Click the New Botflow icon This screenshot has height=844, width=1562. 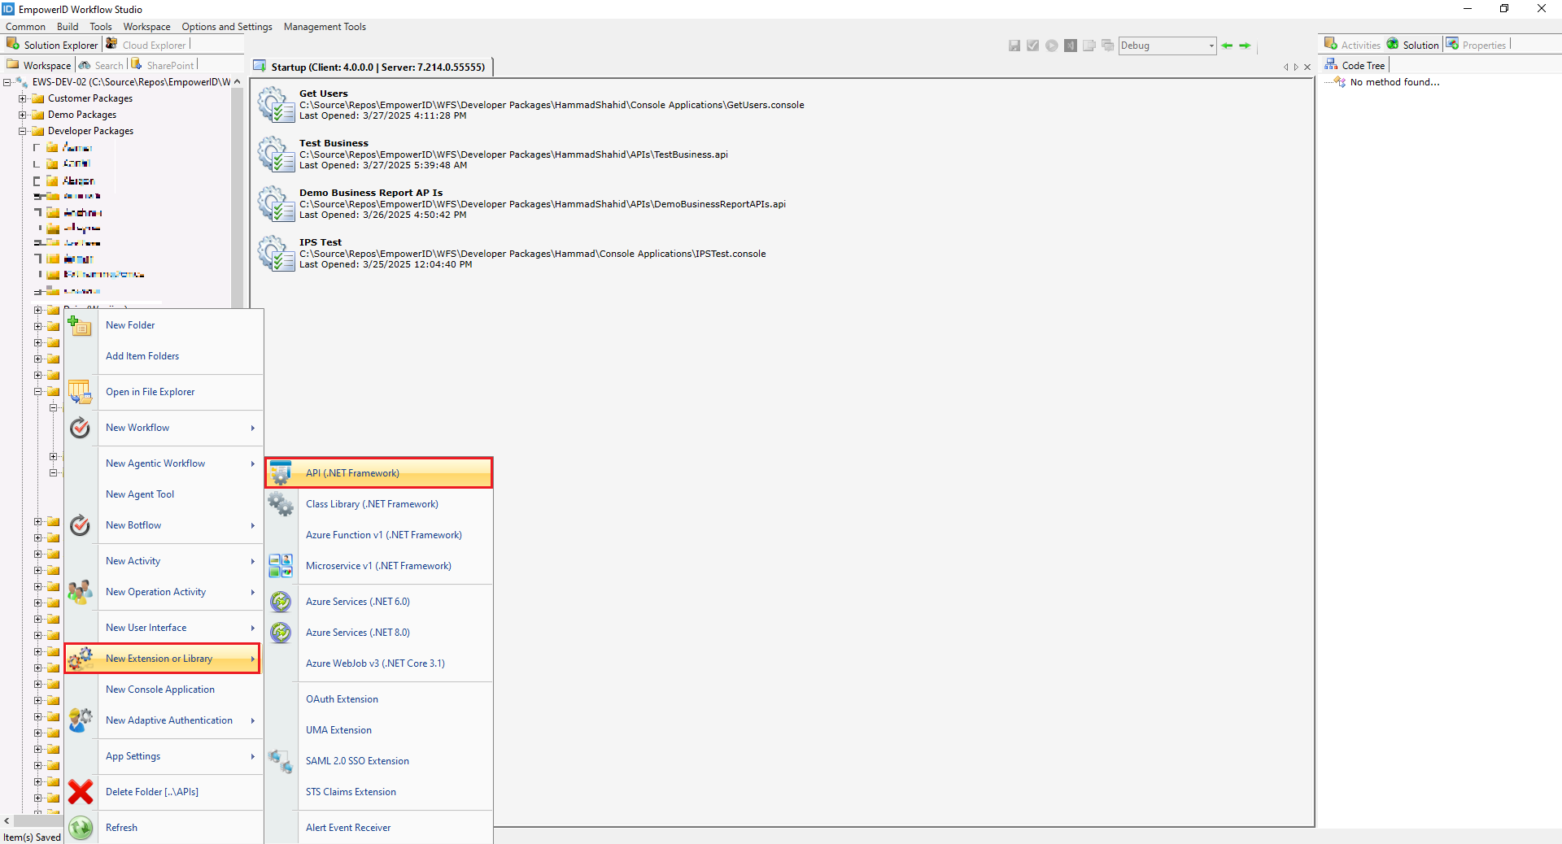[80, 525]
